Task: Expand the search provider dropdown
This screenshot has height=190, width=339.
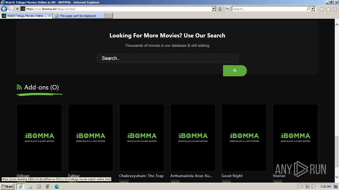Action: [x=313, y=9]
